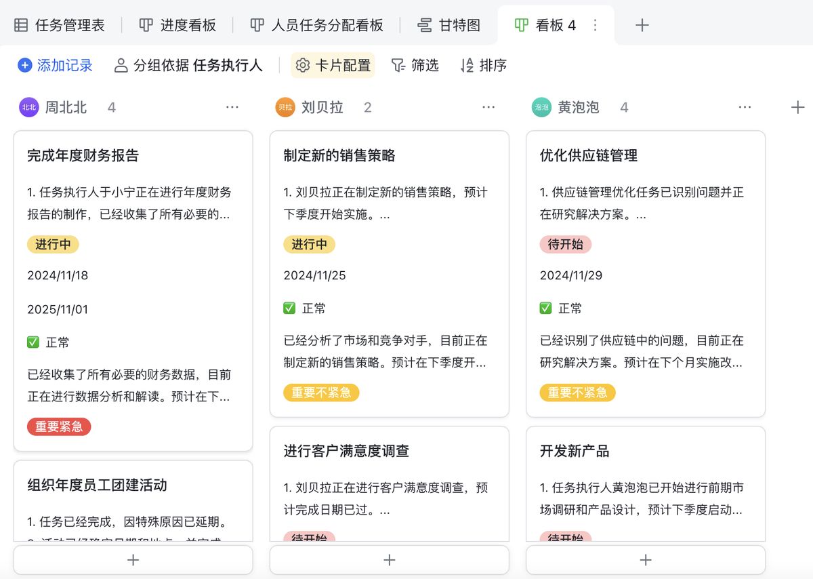This screenshot has width=813, height=579.
Task: Click the 黄泡泡 avatar icon
Action: (x=541, y=107)
